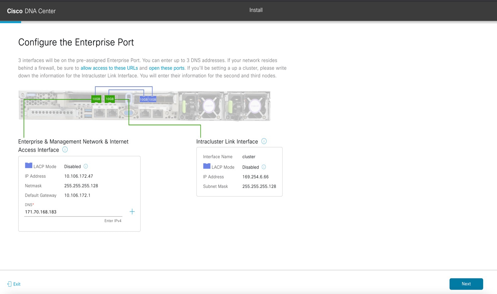The width and height of the screenshot is (497, 294).
Task: Click the Enter IPv4 hint text
Action: click(x=113, y=221)
